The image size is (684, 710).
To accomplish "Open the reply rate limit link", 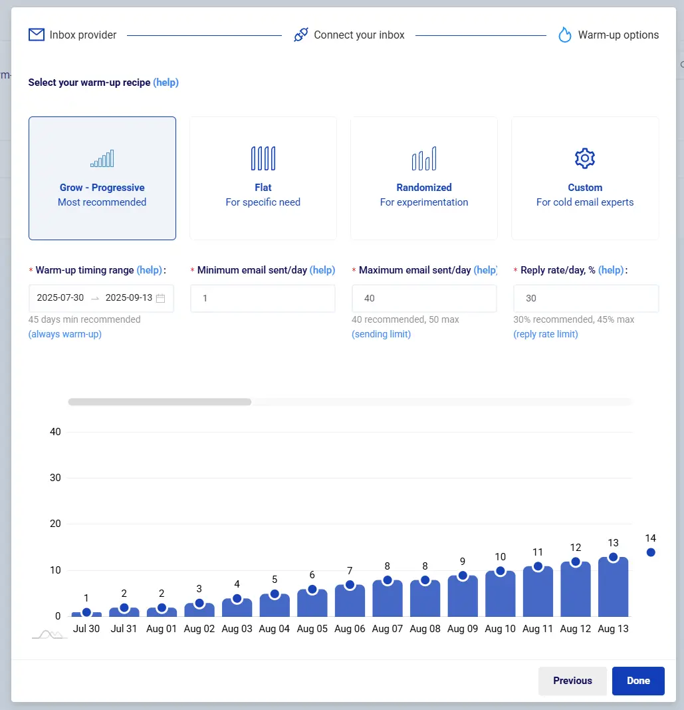I will 546,334.
